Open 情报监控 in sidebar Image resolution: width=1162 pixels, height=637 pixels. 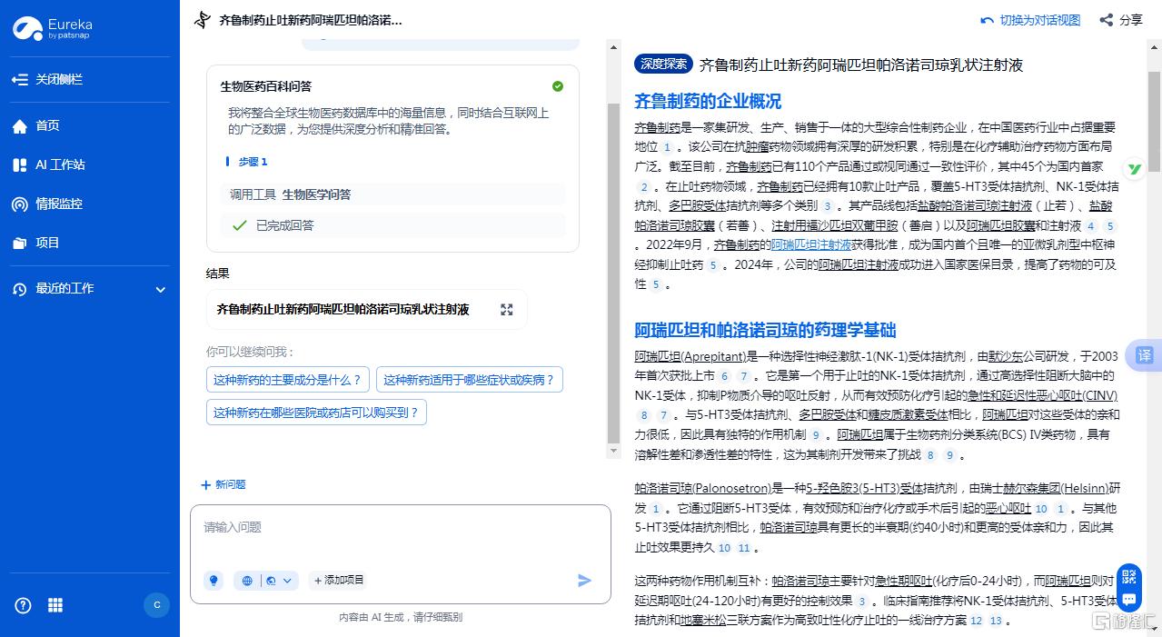[x=47, y=204]
